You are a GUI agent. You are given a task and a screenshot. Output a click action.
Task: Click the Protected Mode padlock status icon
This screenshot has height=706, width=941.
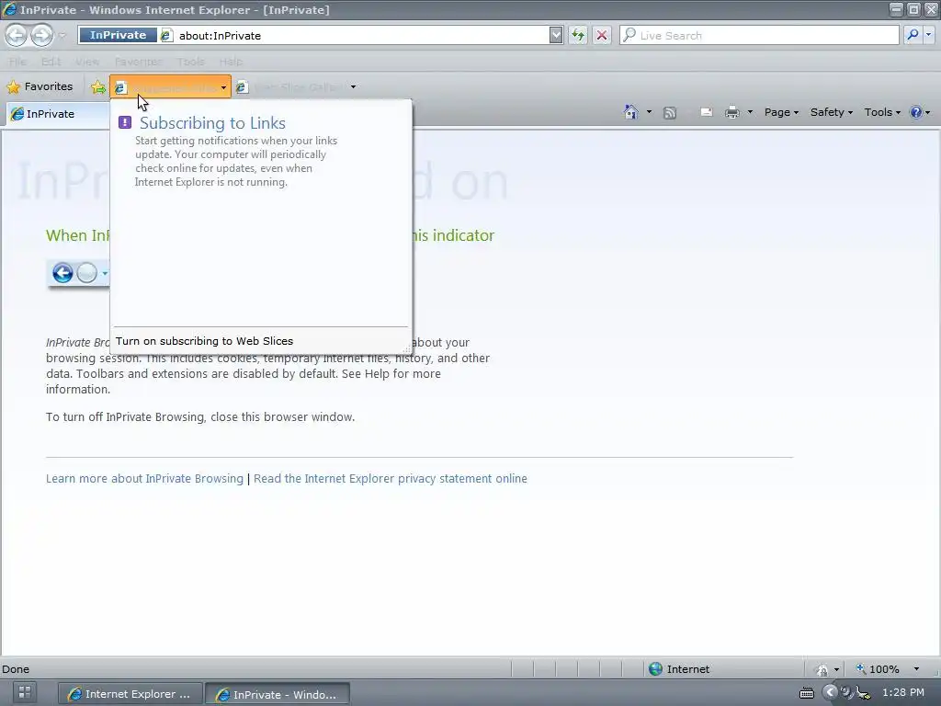point(822,669)
